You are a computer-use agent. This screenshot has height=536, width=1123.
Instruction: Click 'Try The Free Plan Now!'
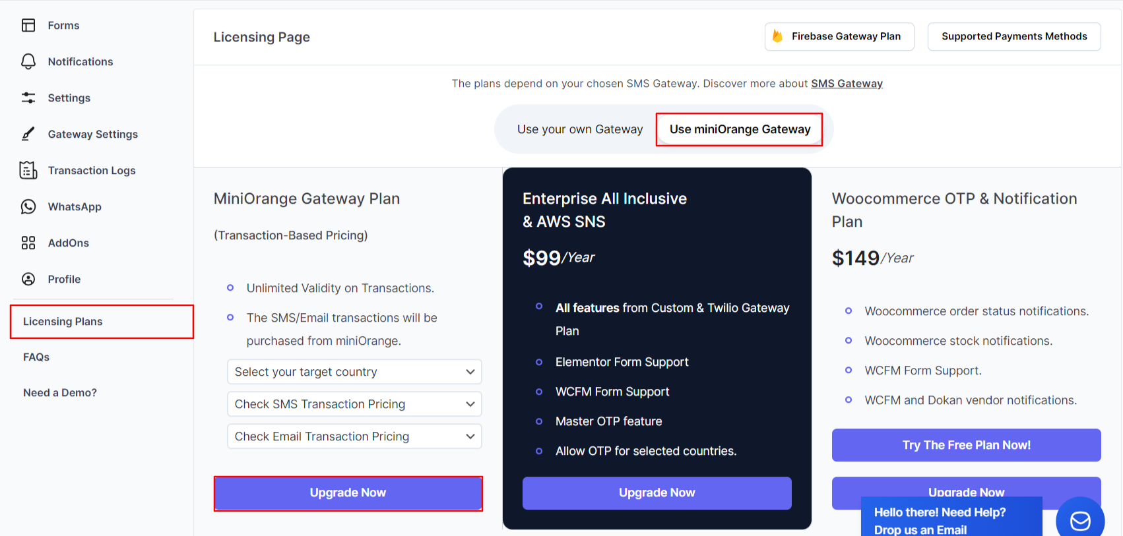point(966,445)
